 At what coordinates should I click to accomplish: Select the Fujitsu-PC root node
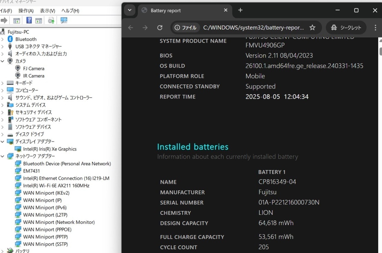[18, 32]
